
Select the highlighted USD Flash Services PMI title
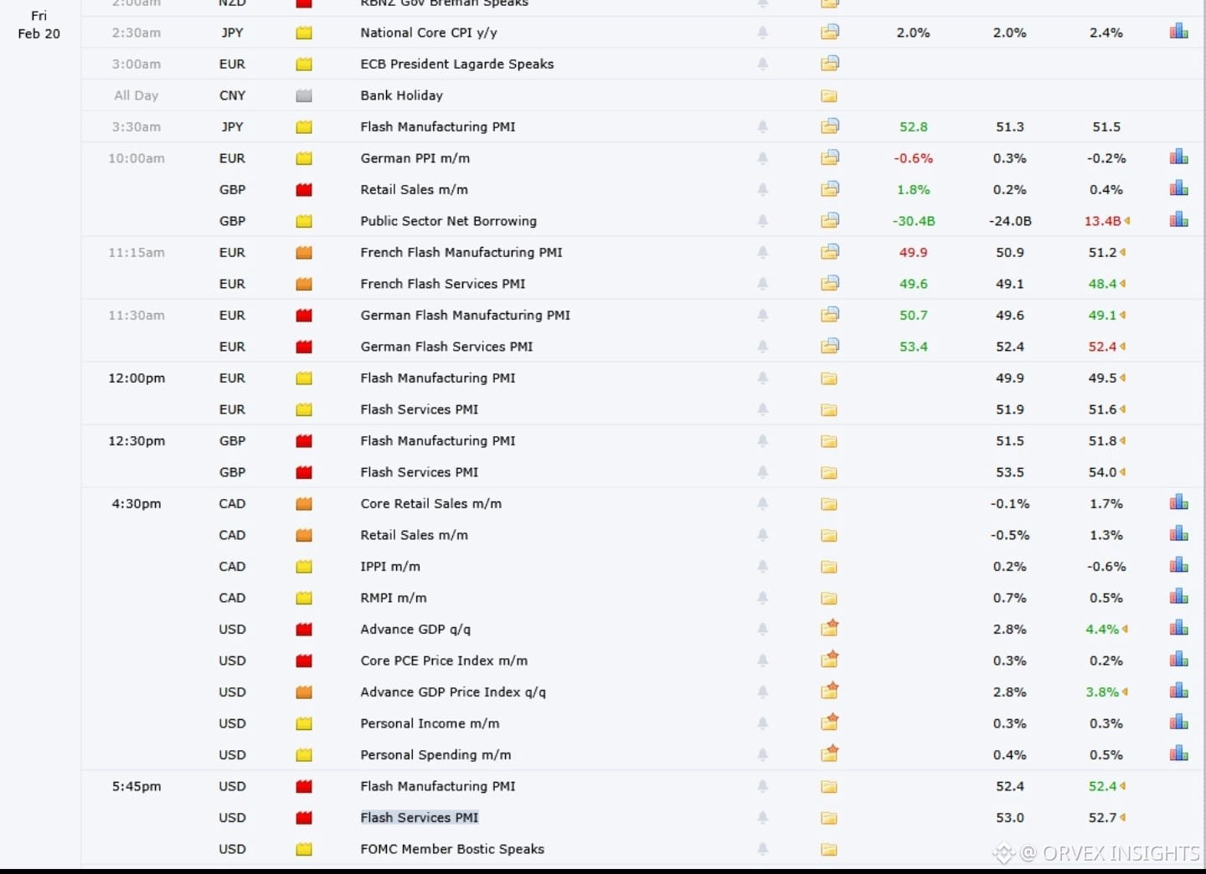tap(419, 818)
